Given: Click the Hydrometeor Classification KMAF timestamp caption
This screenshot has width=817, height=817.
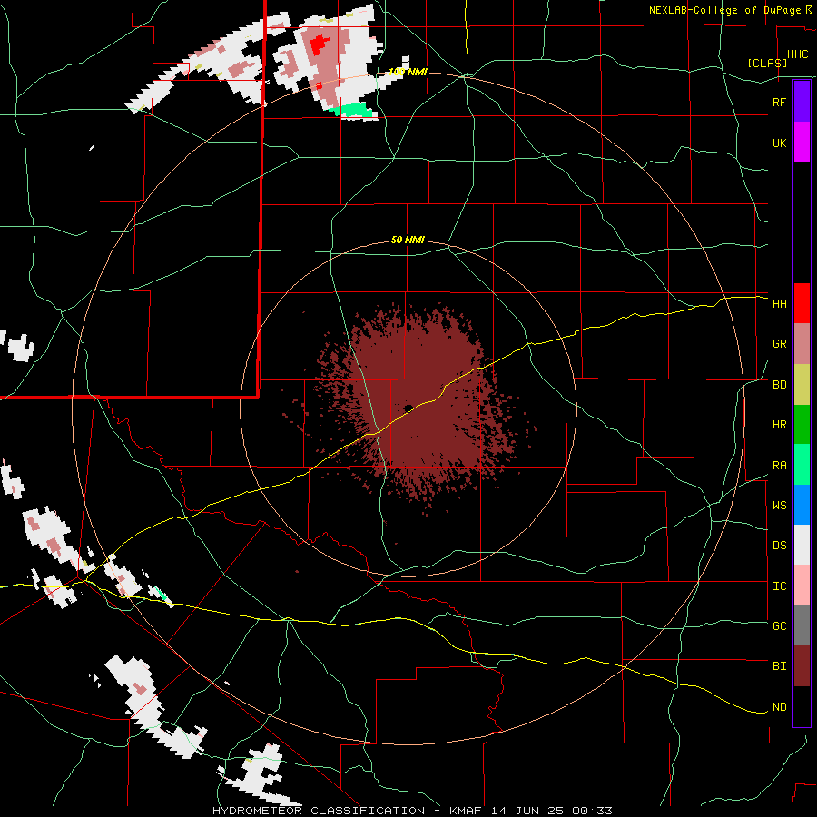Looking at the screenshot, I should [x=412, y=811].
